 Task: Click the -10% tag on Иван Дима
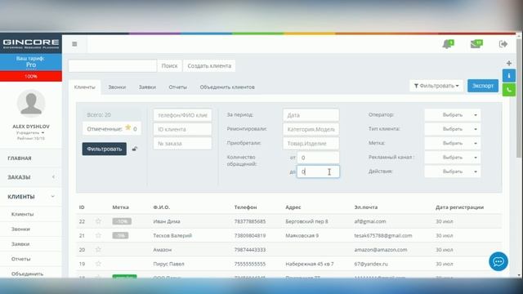click(x=122, y=221)
